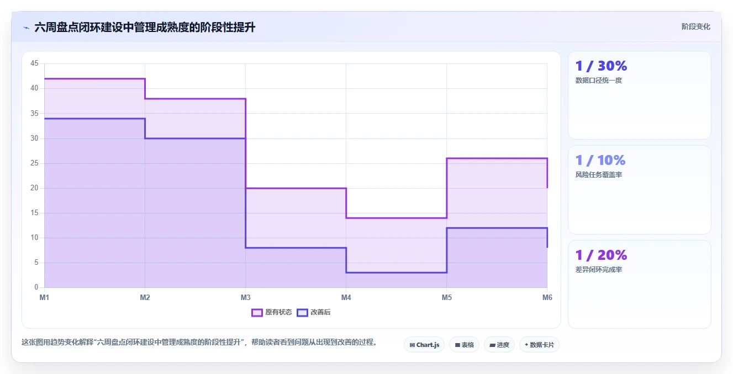Image resolution: width=733 pixels, height=374 pixels.
Task: Click the 进度 tag
Action: (x=499, y=345)
